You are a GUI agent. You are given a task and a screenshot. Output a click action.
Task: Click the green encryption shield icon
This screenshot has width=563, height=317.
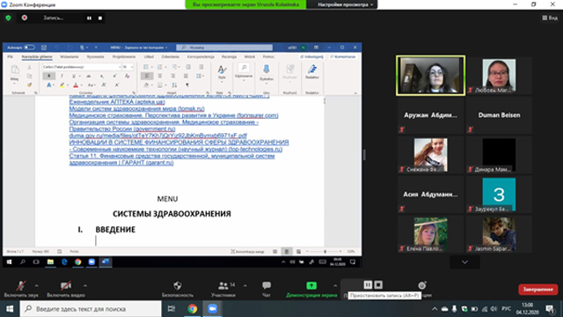tap(8, 18)
